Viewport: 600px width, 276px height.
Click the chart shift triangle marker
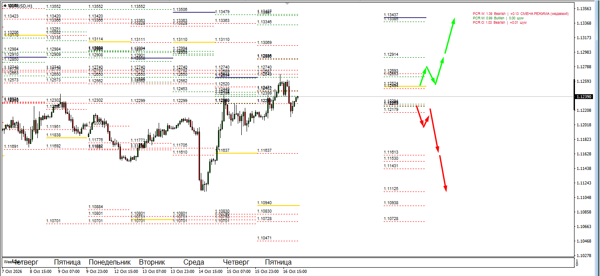287,4
